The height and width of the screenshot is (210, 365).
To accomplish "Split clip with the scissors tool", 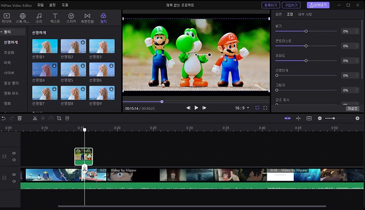I will pyautogui.click(x=35, y=118).
